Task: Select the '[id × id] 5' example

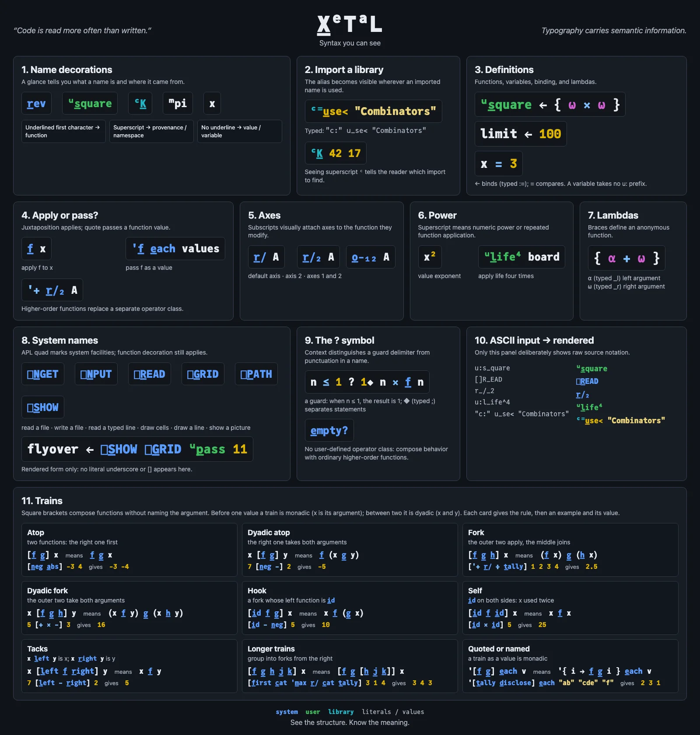Action: click(490, 625)
